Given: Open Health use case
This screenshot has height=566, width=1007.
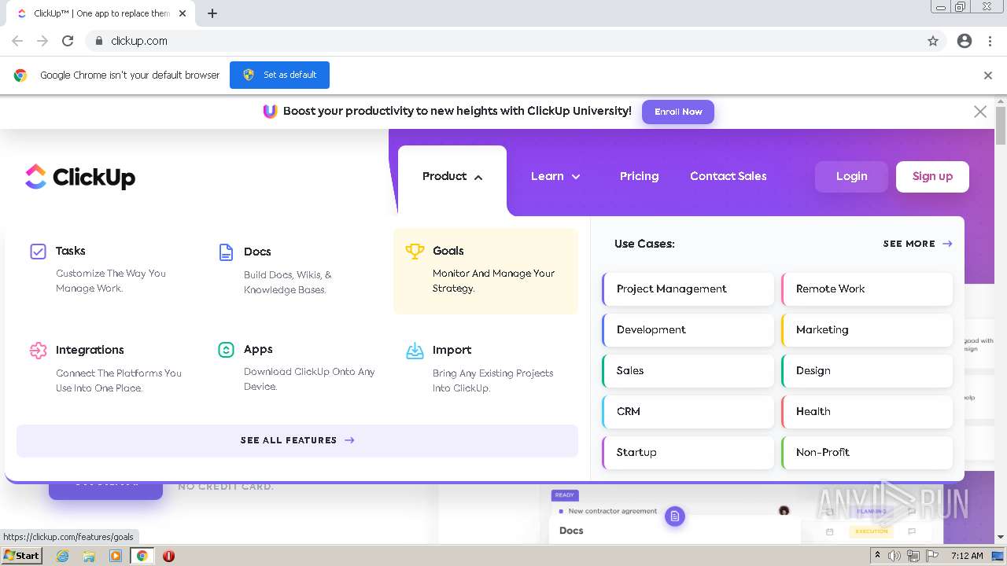Looking at the screenshot, I should pos(867,411).
